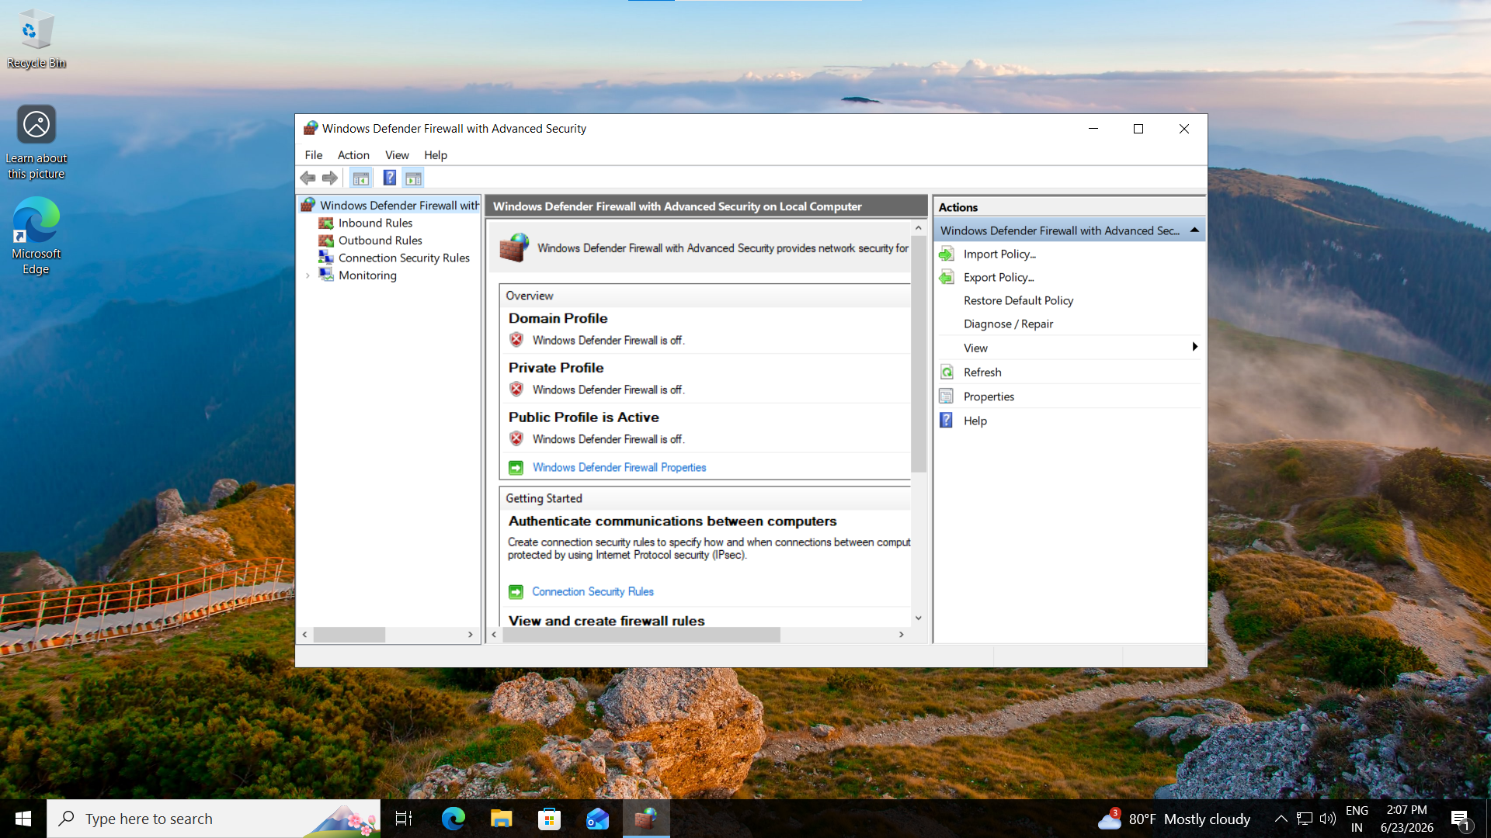The image size is (1491, 838).
Task: Open the notification center icon
Action: (1460, 819)
